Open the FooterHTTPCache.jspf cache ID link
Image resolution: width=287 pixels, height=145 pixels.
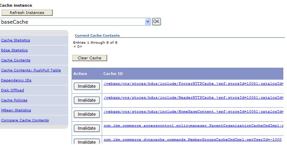193,84
